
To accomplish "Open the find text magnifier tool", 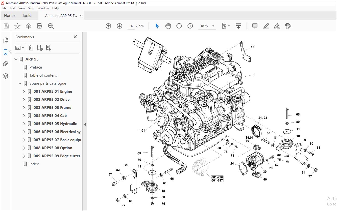I will (x=51, y=26).
